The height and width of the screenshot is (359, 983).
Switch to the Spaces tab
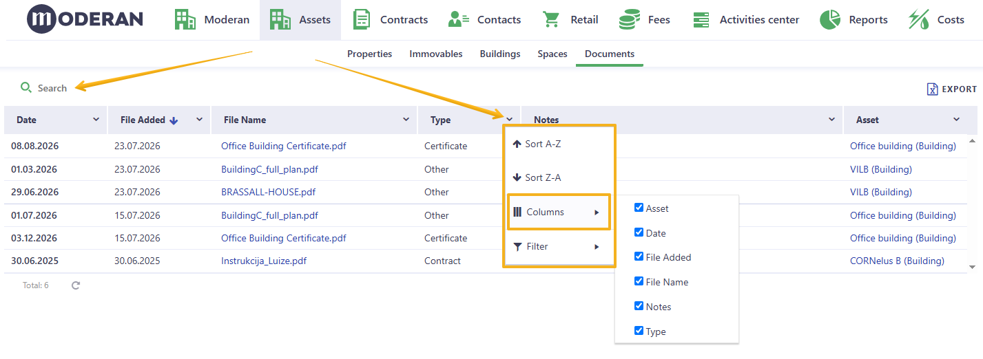click(552, 54)
